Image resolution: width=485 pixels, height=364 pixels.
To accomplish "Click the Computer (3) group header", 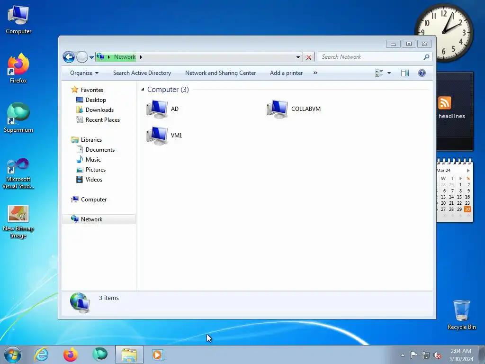I will (x=168, y=90).
